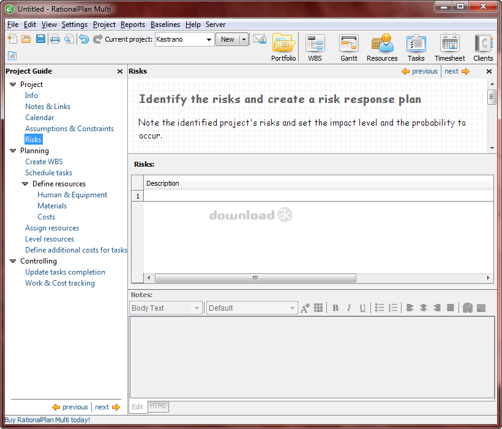The image size is (502, 429).
Task: Click the Risks table horizontal scrollbar thumb
Action: click(x=255, y=278)
